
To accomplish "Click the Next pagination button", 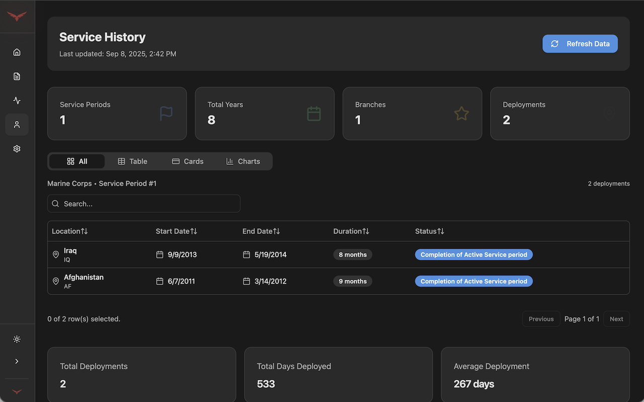I will tap(616, 319).
